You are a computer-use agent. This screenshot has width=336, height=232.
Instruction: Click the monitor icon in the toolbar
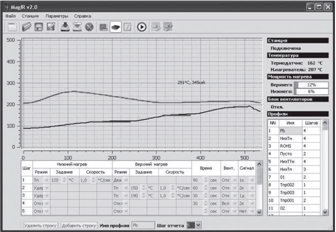(104, 26)
